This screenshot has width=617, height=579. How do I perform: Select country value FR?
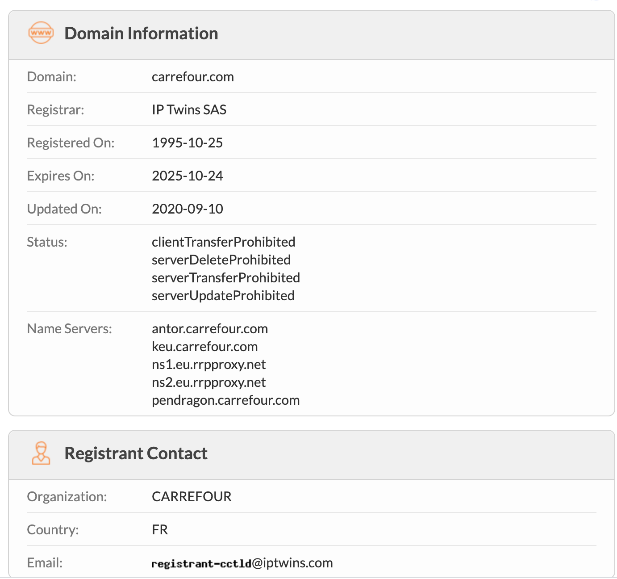[160, 530]
